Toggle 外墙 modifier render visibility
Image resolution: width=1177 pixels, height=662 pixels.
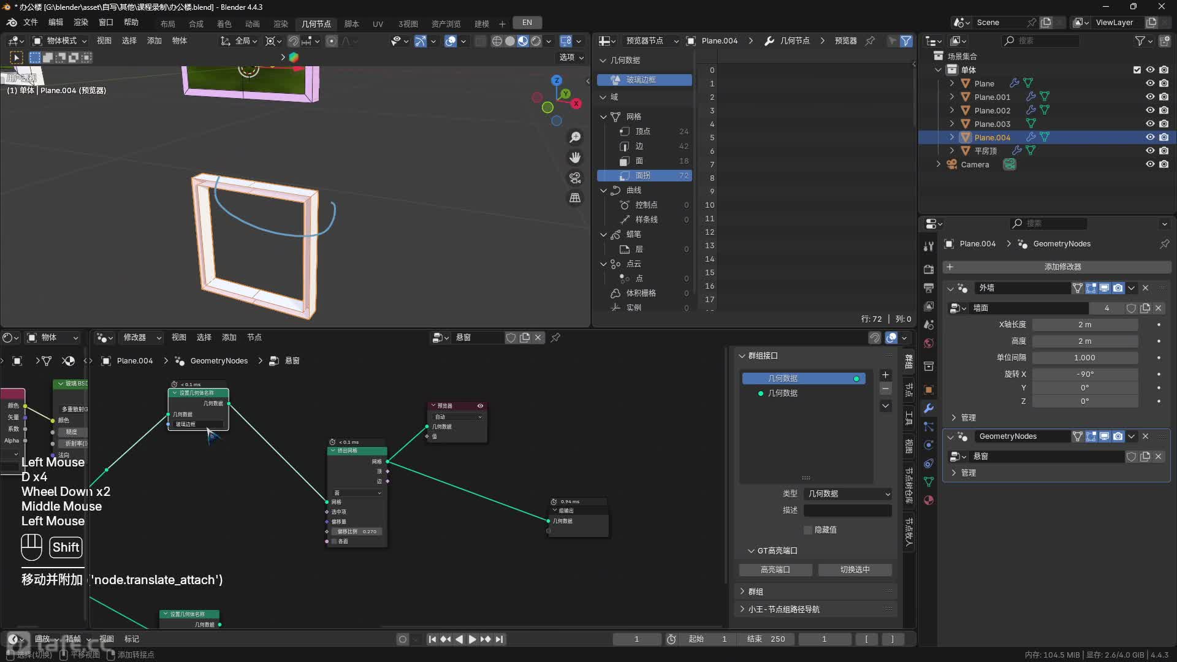[x=1118, y=288]
